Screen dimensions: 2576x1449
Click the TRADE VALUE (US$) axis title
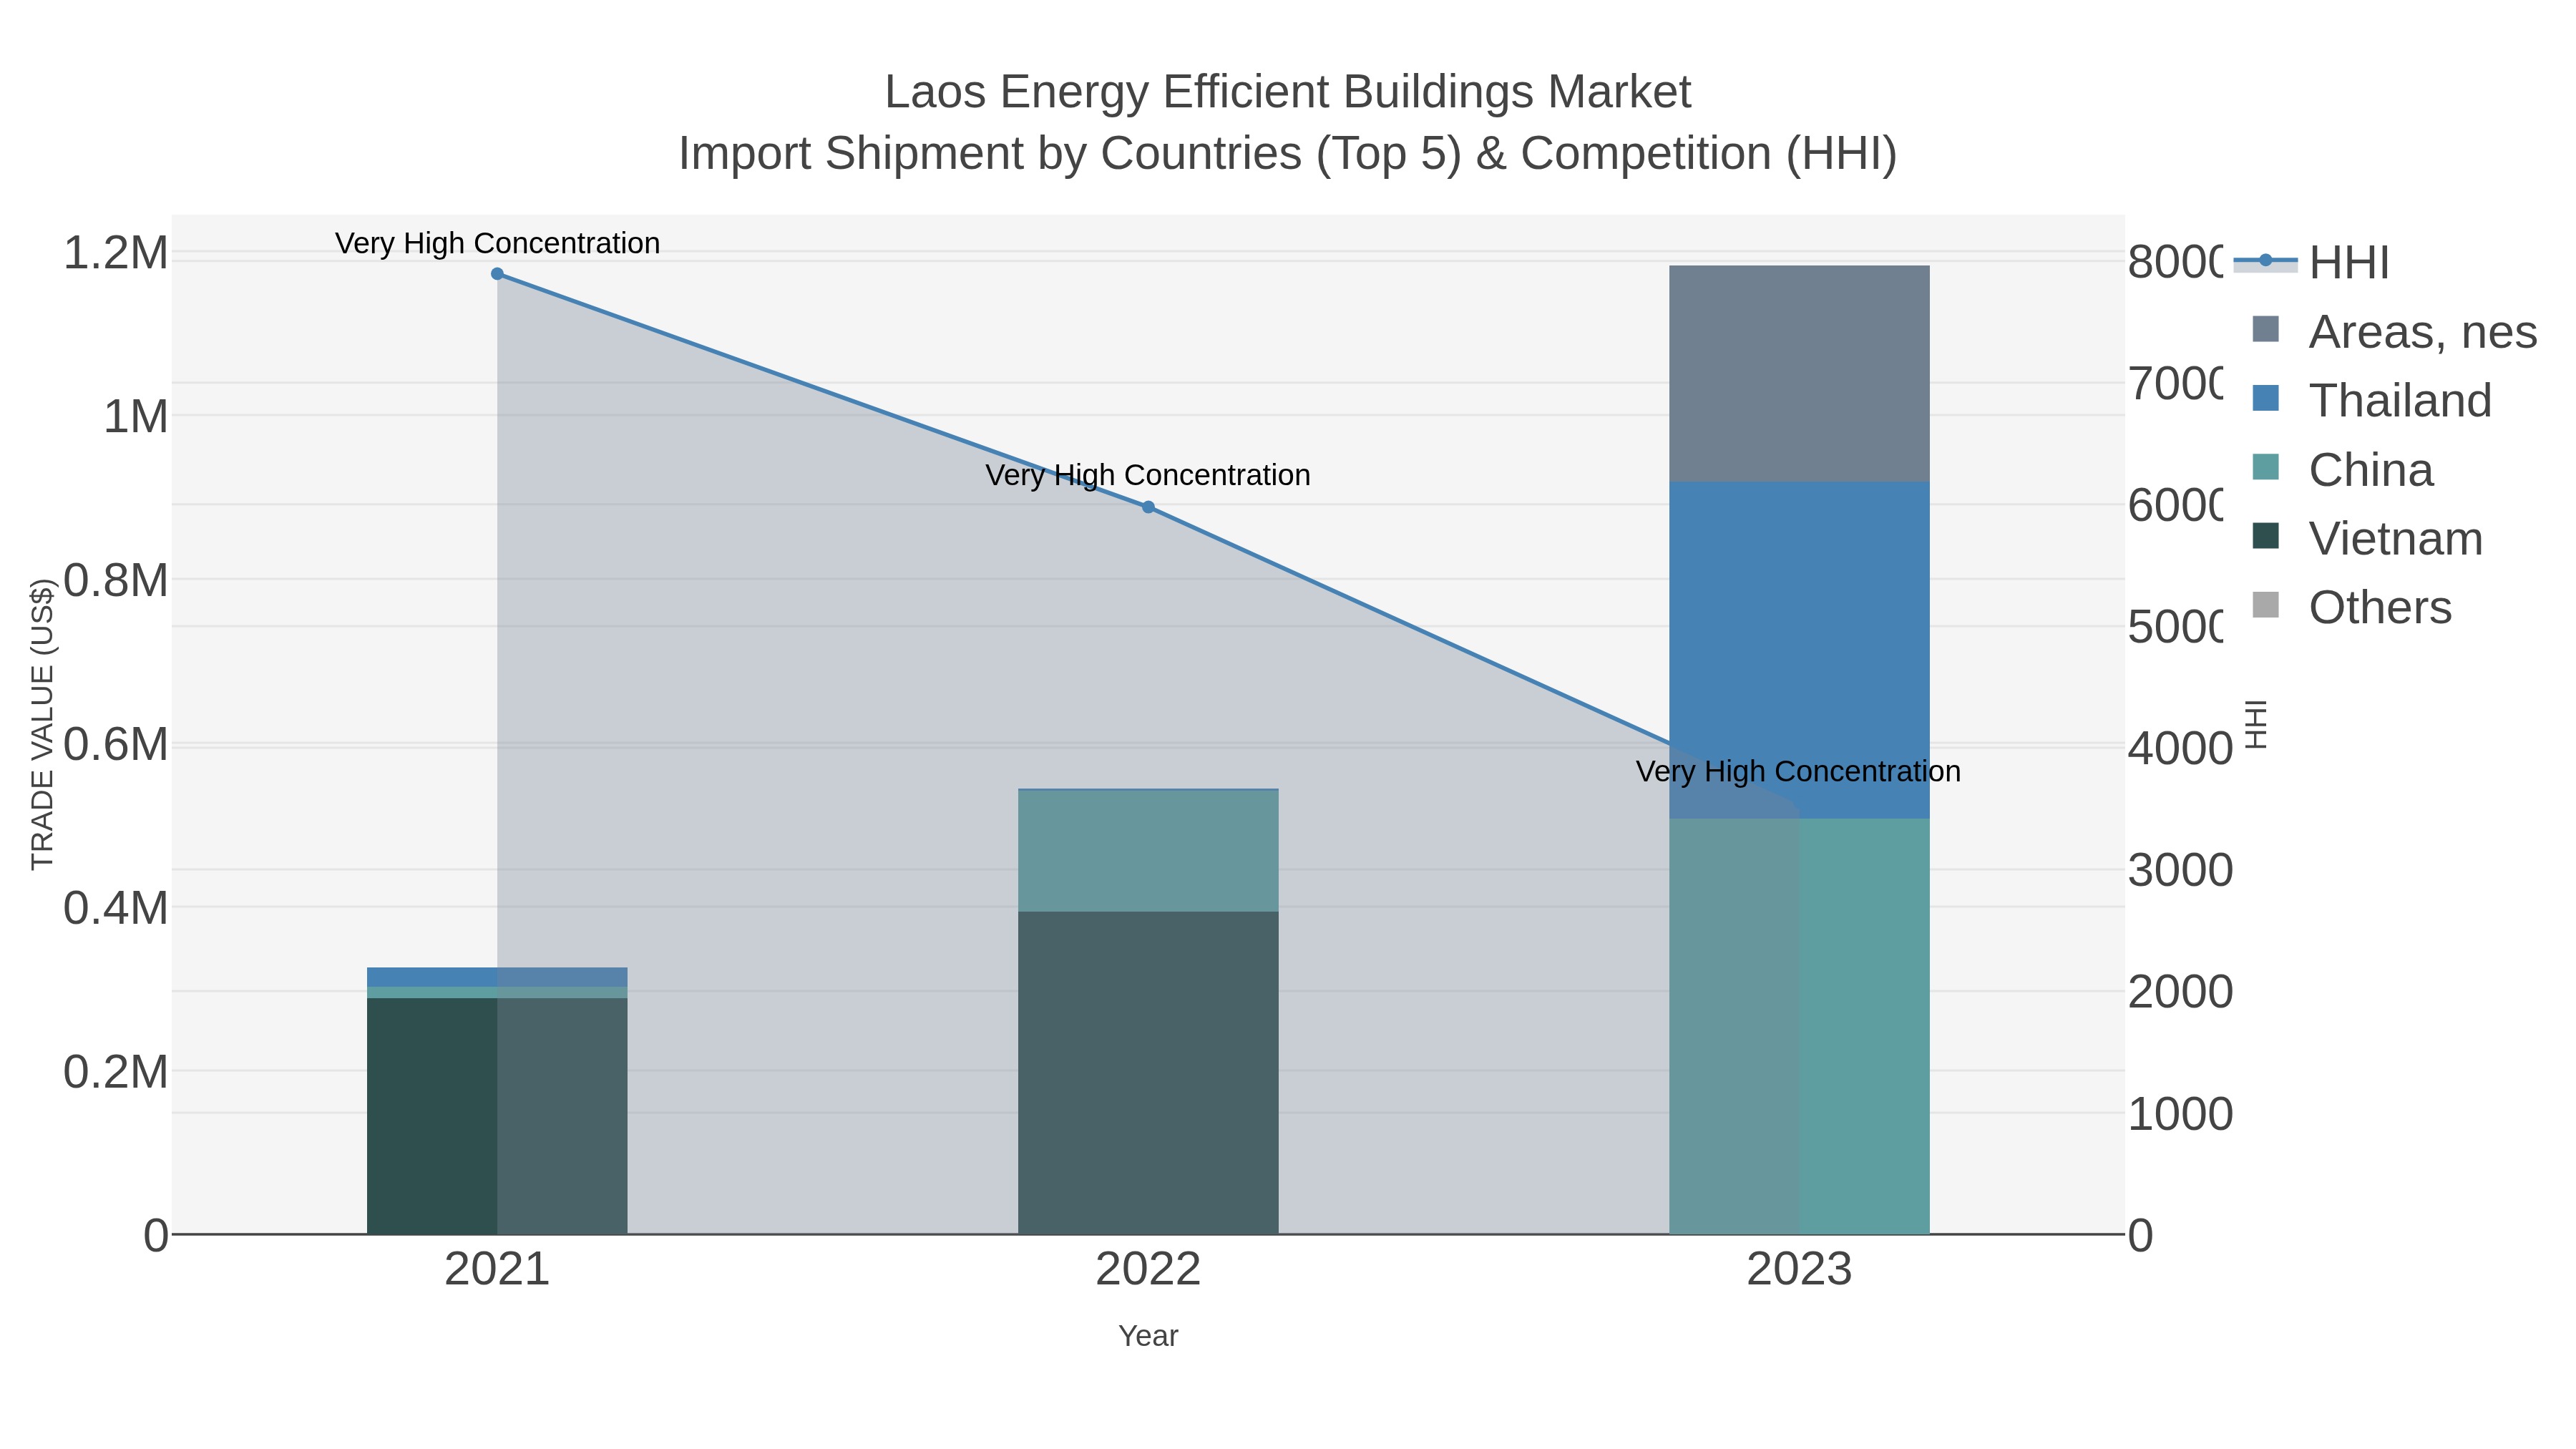[x=42, y=724]
